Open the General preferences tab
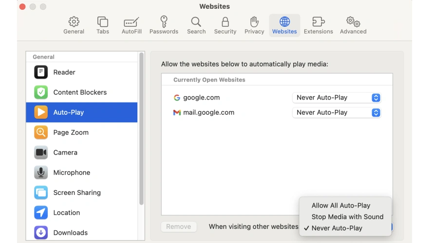 click(74, 25)
